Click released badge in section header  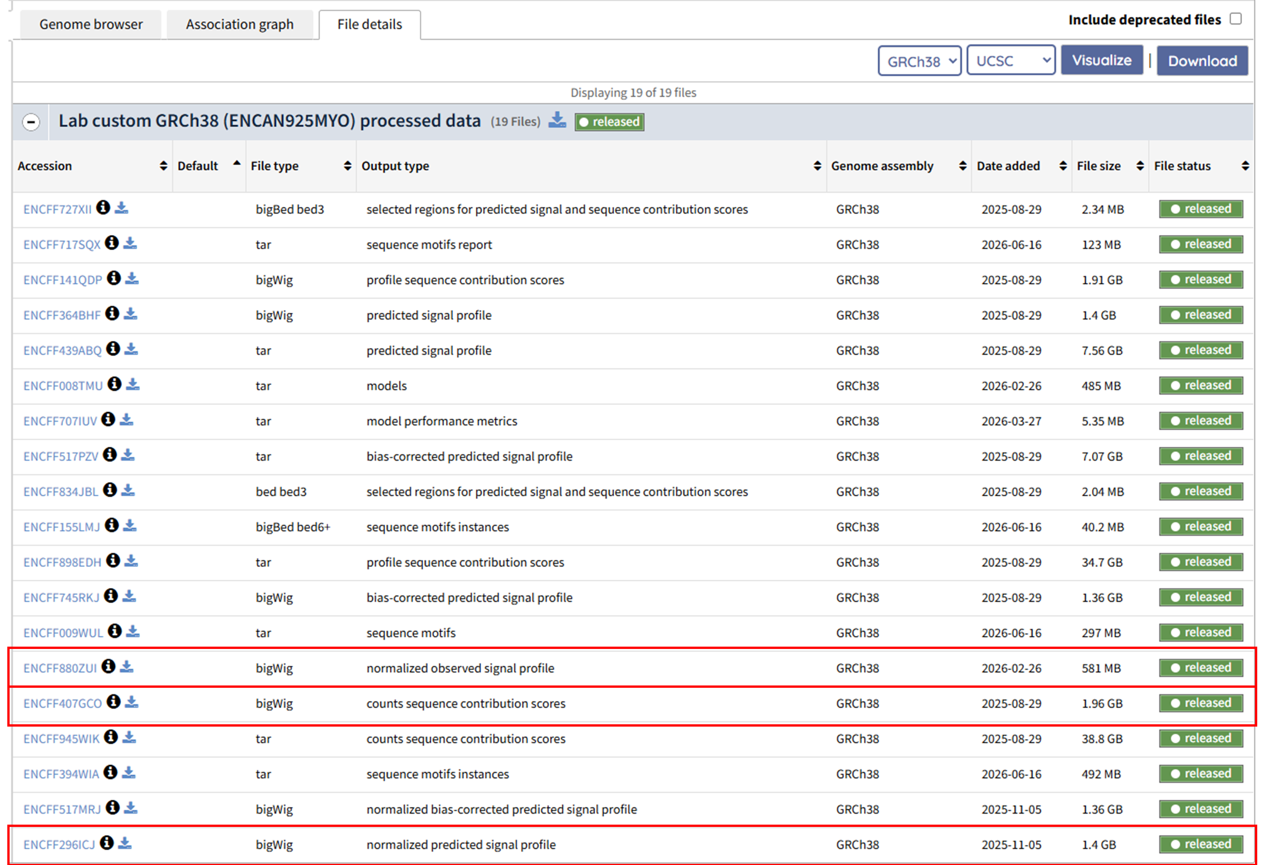(610, 122)
